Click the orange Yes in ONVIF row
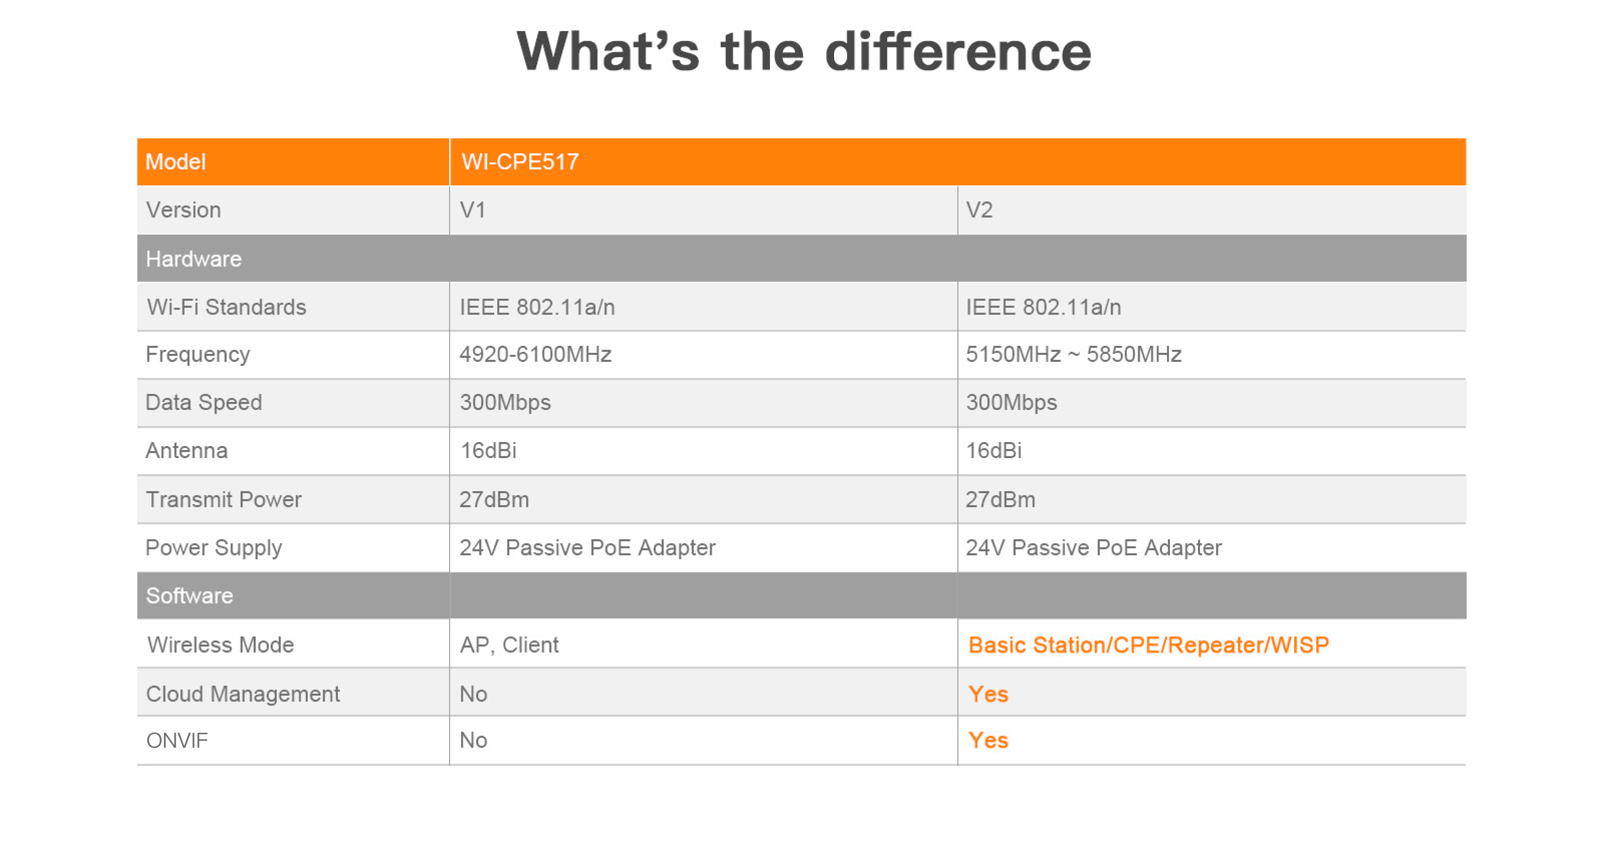The width and height of the screenshot is (1604, 848). [x=988, y=741]
